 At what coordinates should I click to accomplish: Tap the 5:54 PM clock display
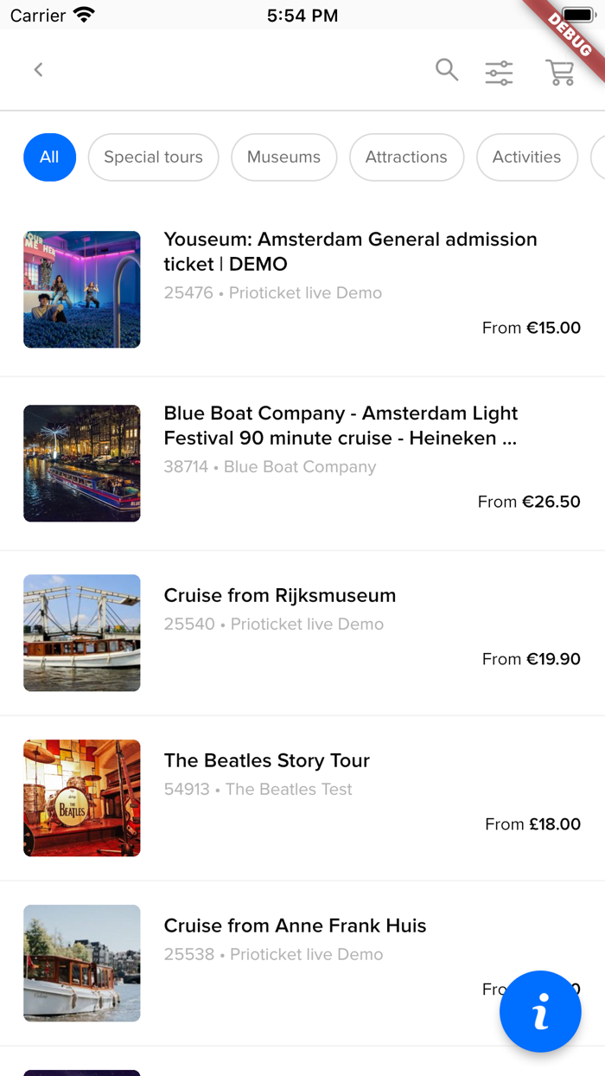(x=302, y=14)
